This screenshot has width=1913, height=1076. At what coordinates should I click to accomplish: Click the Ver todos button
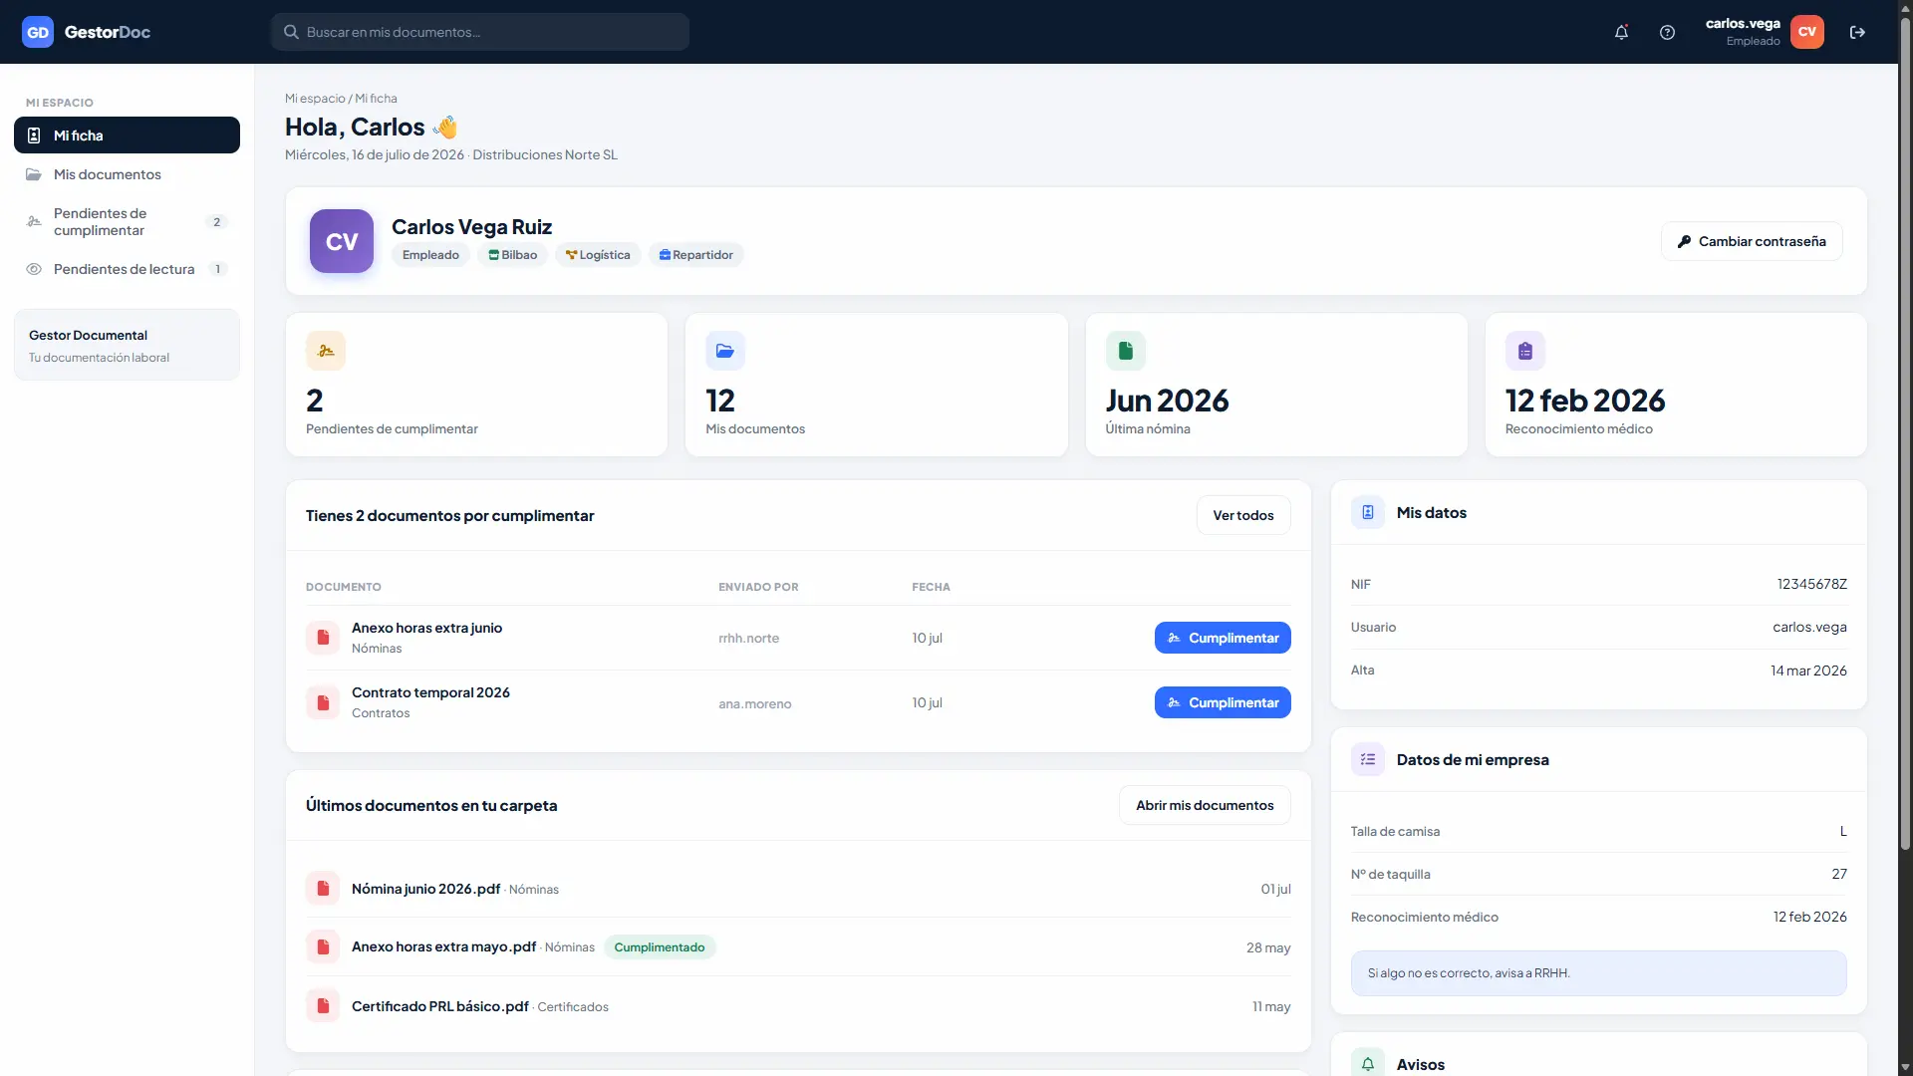[1243, 515]
